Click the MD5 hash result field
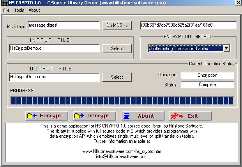This screenshot has width=242, height=167. click(x=188, y=25)
